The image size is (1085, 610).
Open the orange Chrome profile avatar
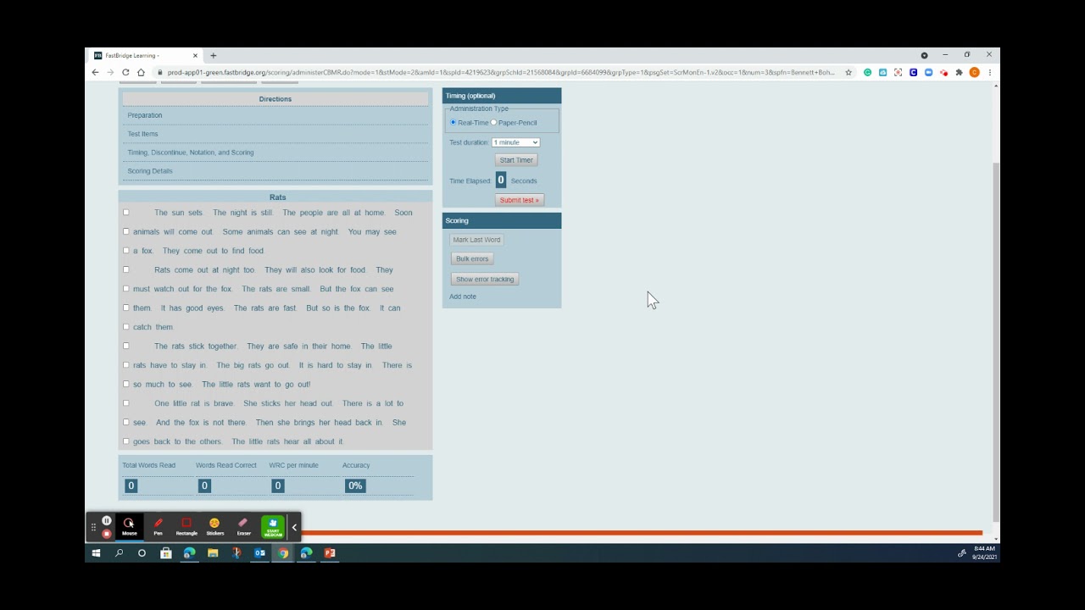(x=974, y=73)
